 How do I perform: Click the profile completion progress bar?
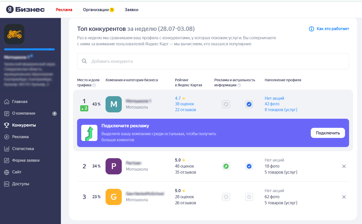coord(29,50)
